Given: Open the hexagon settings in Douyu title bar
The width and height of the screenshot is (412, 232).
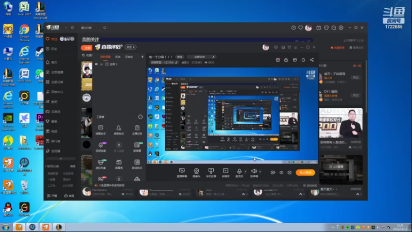Looking at the screenshot, I should 341,28.
